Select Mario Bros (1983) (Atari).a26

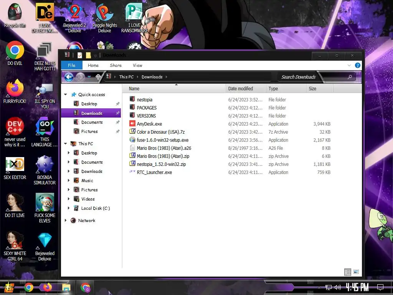coord(164,148)
